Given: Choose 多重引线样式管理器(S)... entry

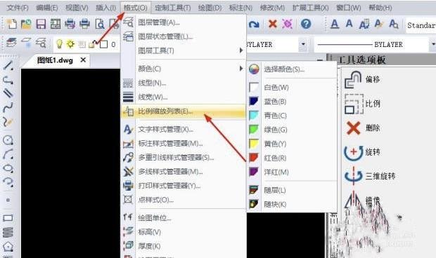Looking at the screenshot, I should click(184, 158).
